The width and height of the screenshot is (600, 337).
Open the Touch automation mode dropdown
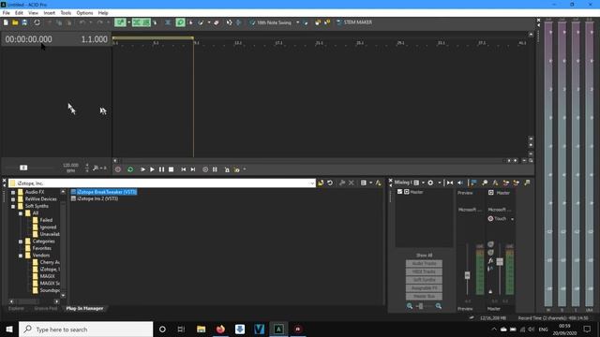513,219
